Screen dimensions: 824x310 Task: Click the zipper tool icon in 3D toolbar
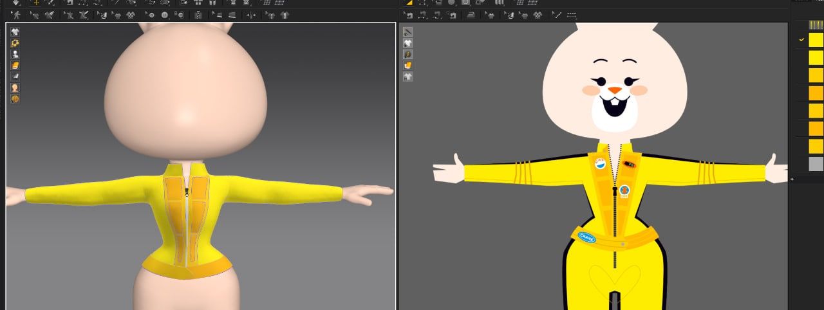198,15
